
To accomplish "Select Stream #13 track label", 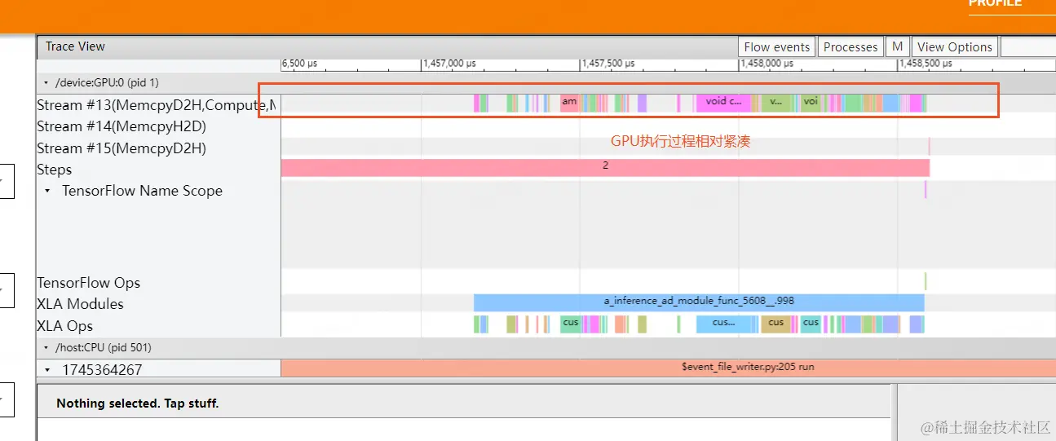I will (x=156, y=104).
